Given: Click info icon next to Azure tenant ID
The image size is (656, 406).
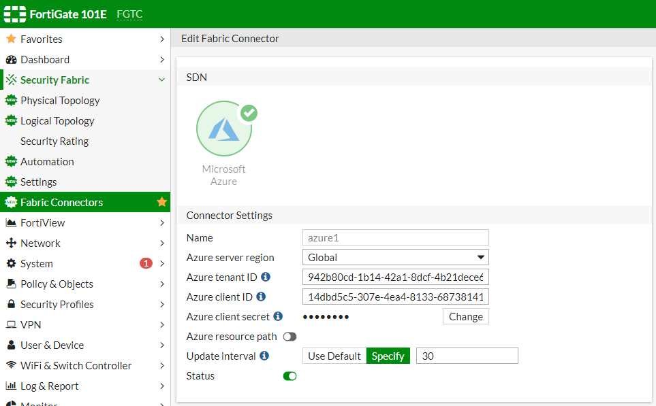Looking at the screenshot, I should [x=266, y=277].
